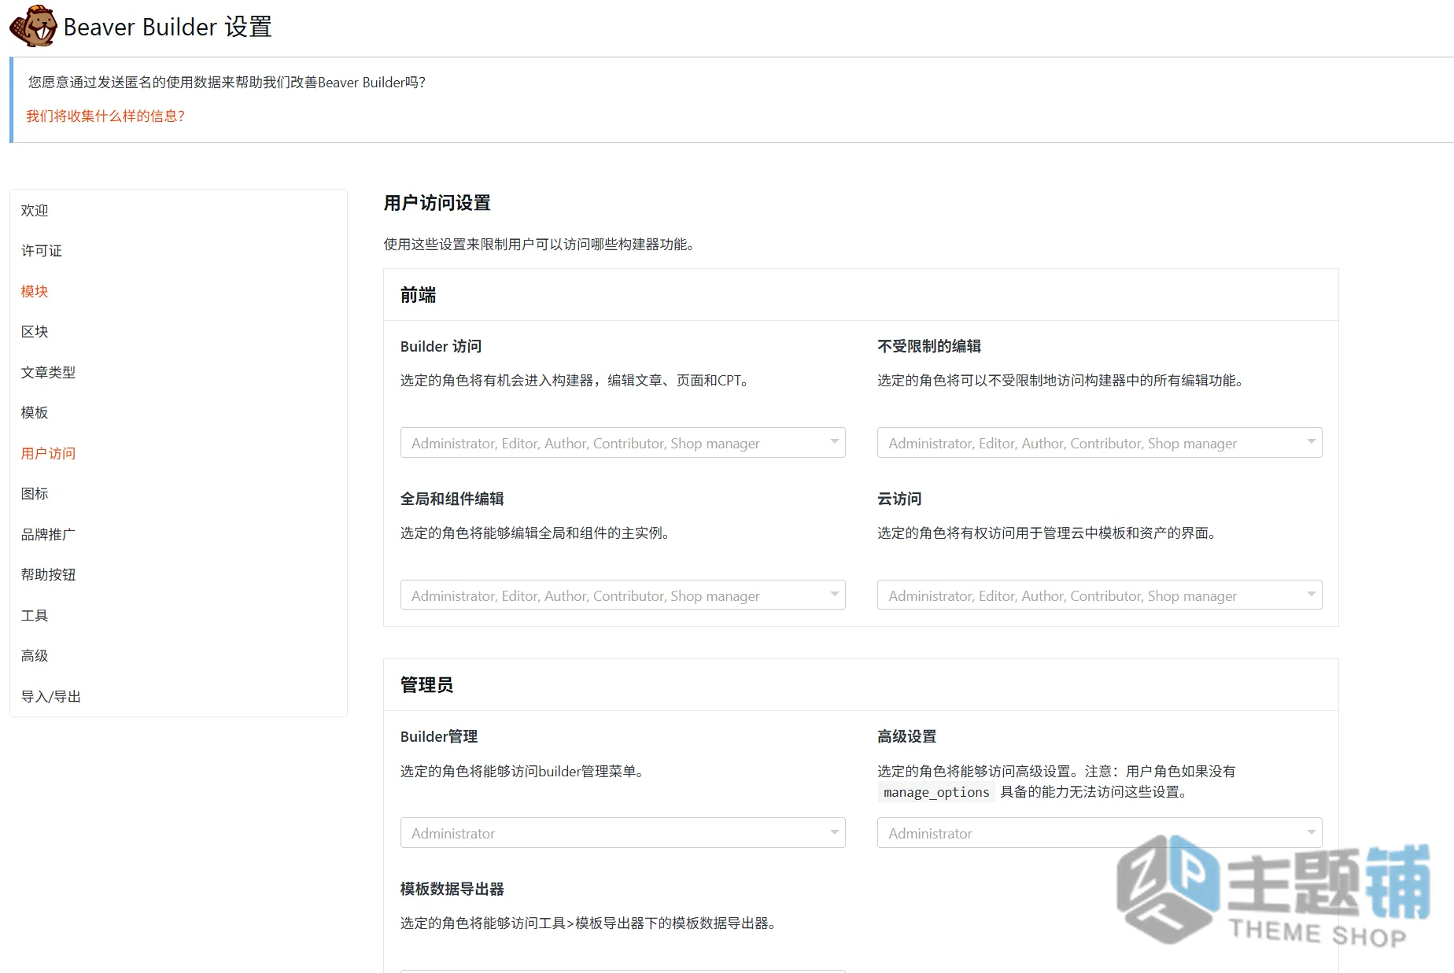Click the 模板数据导出器 label

point(452,889)
